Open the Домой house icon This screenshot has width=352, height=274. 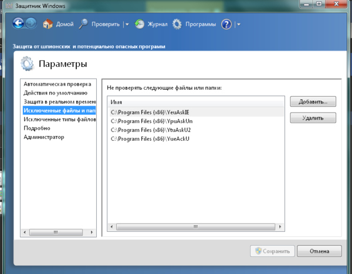(x=48, y=24)
